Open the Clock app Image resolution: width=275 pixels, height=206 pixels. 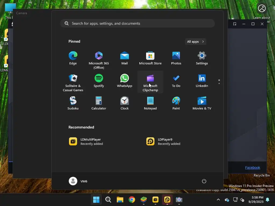click(x=125, y=103)
